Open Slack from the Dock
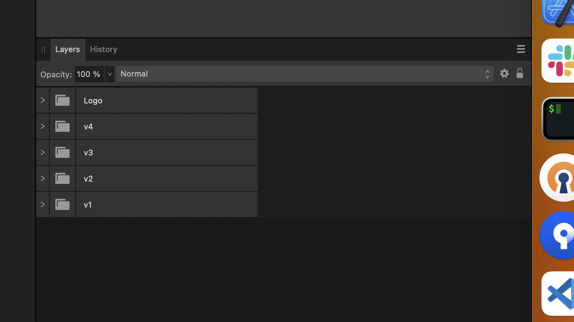574x322 pixels. pyautogui.click(x=558, y=61)
